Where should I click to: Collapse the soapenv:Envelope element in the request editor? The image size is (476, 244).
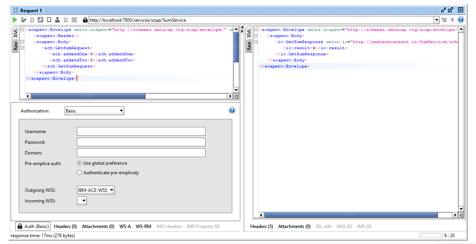coord(23,29)
